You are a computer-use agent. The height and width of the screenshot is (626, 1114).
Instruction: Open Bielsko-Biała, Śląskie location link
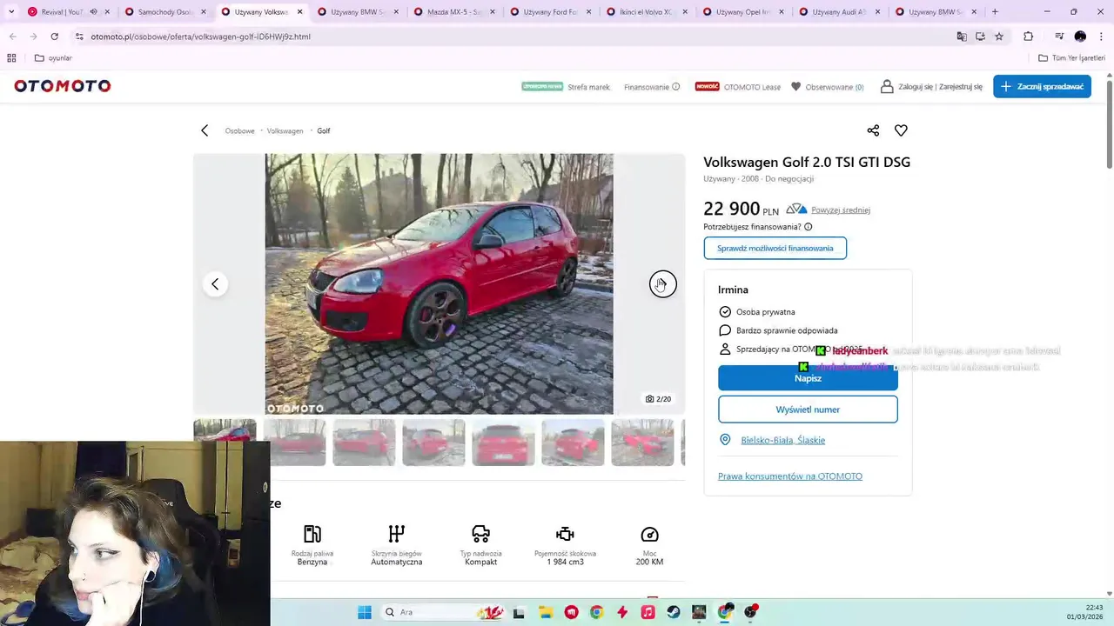(x=782, y=440)
